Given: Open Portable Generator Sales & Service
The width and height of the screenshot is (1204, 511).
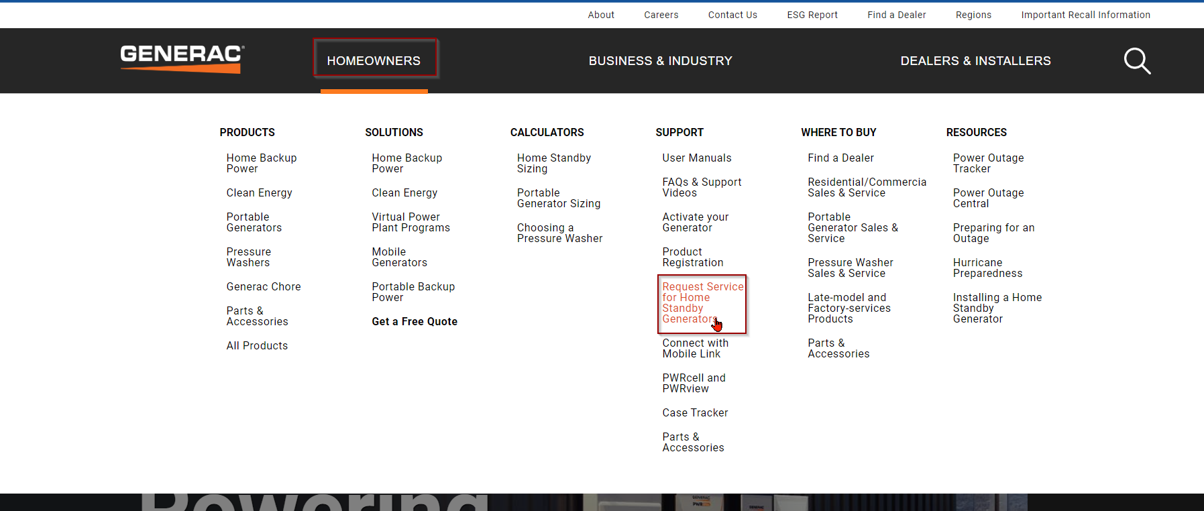Looking at the screenshot, I should coord(853,227).
